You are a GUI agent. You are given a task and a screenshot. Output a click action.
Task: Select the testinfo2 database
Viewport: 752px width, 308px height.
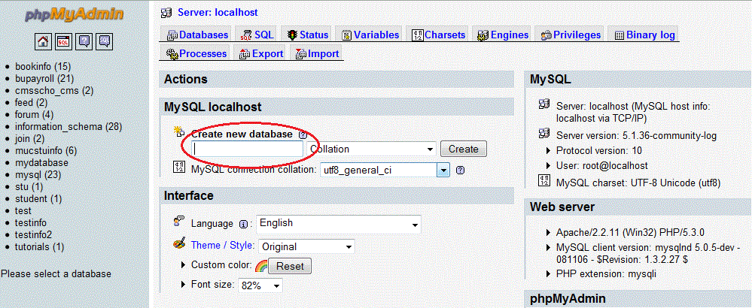[33, 235]
